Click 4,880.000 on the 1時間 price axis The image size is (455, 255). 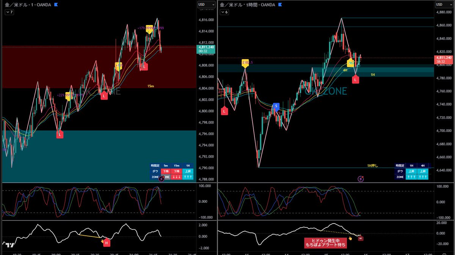pos(444,12)
